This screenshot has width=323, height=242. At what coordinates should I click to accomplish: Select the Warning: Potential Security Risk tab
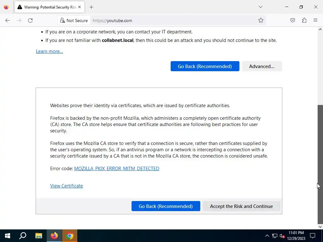click(50, 7)
